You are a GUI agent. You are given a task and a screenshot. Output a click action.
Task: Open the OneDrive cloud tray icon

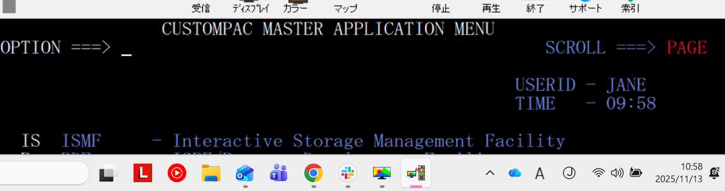click(x=515, y=173)
